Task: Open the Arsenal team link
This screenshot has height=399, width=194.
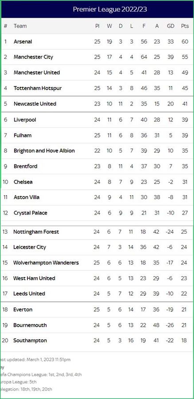Action: click(23, 42)
